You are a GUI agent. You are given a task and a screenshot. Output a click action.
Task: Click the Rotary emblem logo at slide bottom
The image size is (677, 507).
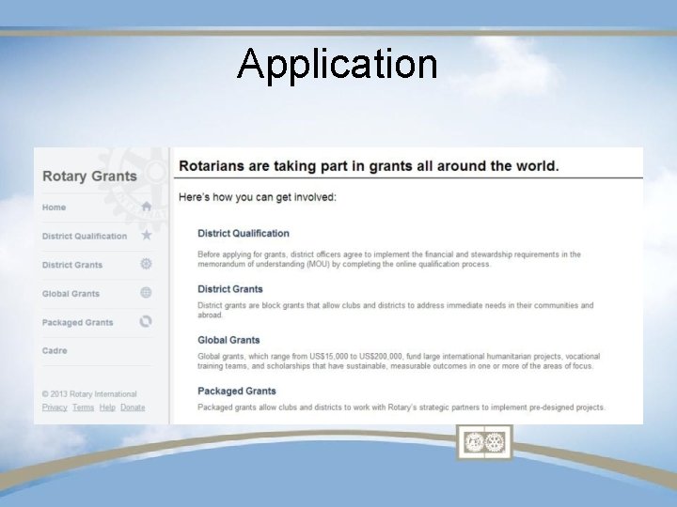(484, 442)
